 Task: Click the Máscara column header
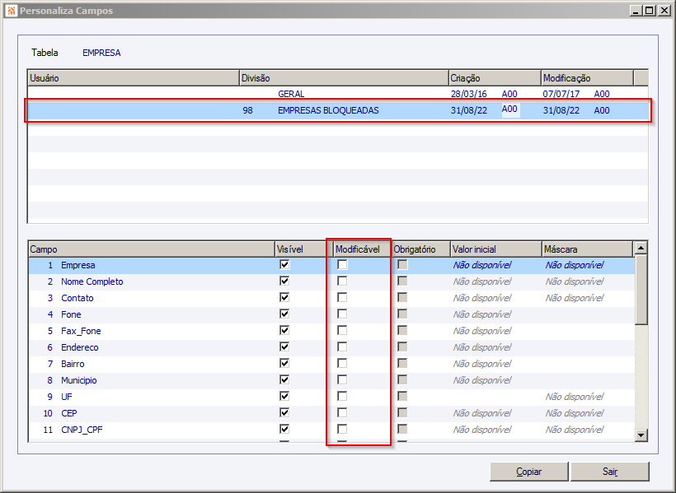pyautogui.click(x=588, y=249)
